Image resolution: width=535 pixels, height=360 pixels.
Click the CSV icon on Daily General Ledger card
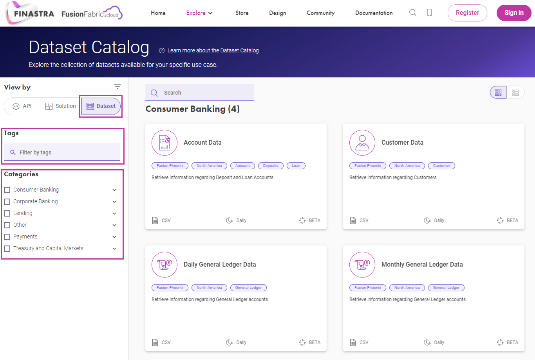coord(155,342)
